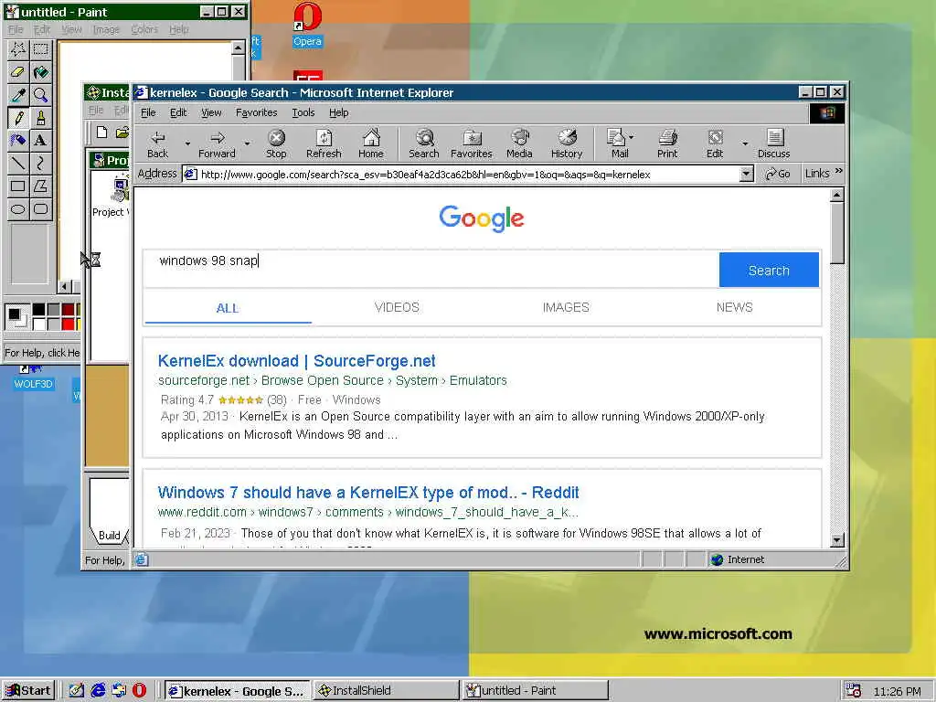Open the Forward button history dropdown arrow
936x702 pixels.
247,144
